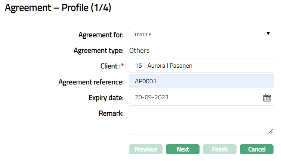The width and height of the screenshot is (281, 161).
Task: Focus the Agreement reference field AP0001
Action: (202, 82)
